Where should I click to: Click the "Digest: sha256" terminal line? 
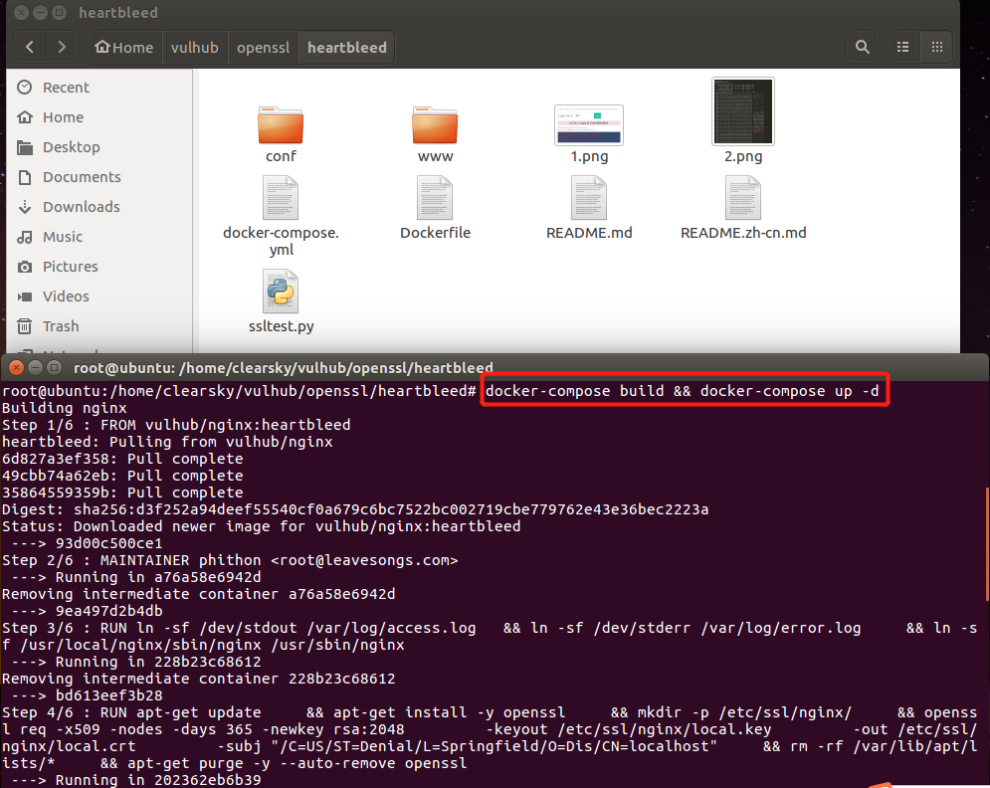pyautogui.click(x=355, y=509)
